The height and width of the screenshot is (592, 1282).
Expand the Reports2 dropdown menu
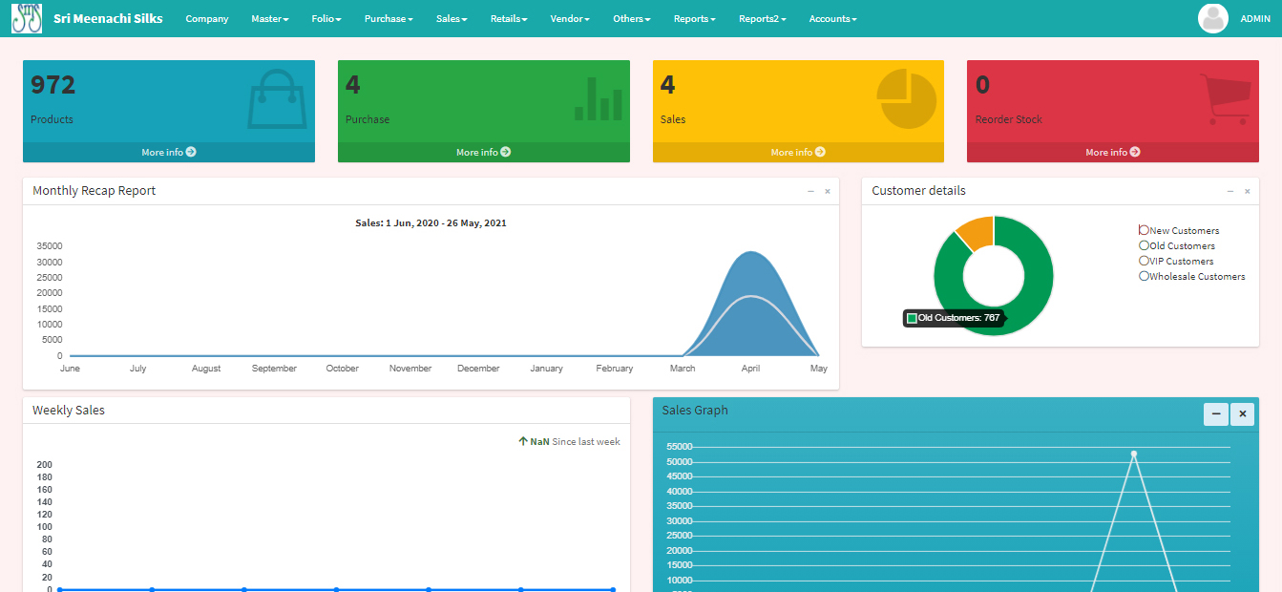tap(763, 19)
